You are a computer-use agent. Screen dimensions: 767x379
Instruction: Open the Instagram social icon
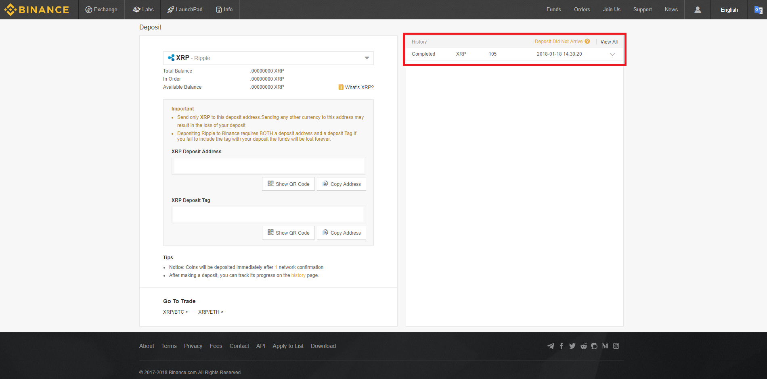point(616,346)
